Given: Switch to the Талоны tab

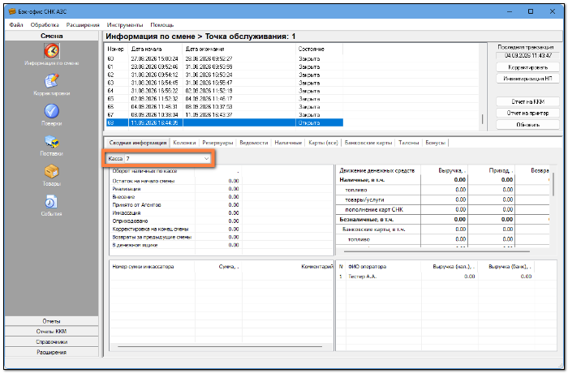Looking at the screenshot, I should tap(409, 143).
